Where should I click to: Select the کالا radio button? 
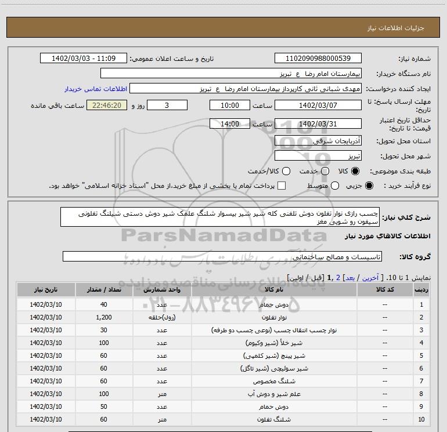pos(355,171)
